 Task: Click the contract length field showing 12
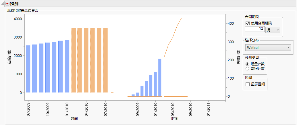click(x=255, y=29)
